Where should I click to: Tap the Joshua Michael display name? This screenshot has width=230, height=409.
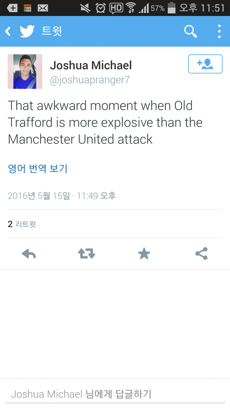(91, 65)
